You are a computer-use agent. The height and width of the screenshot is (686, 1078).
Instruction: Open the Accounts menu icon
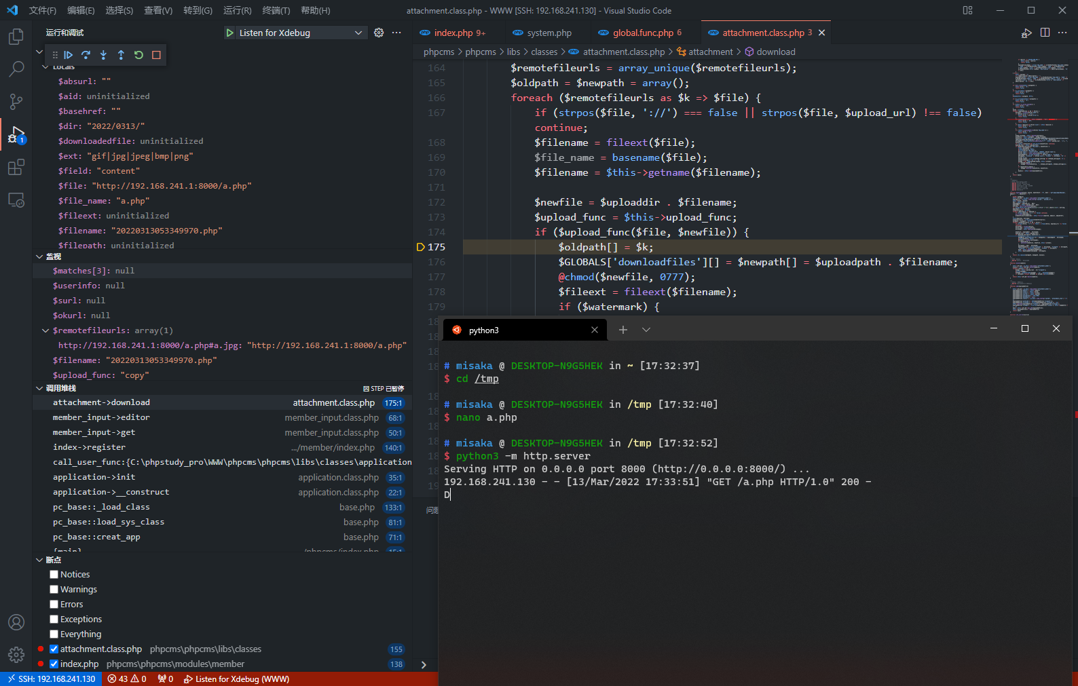[16, 622]
